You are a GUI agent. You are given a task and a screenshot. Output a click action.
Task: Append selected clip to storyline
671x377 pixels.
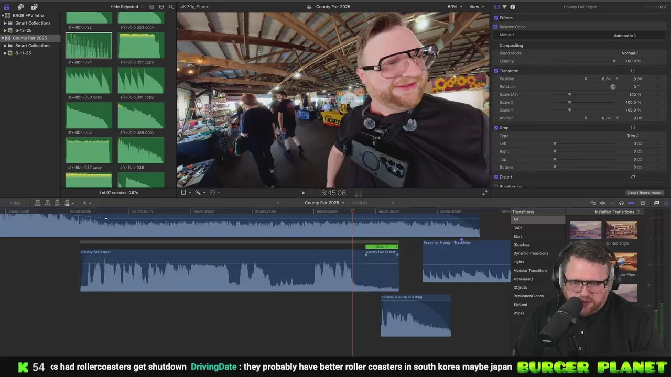tap(57, 203)
